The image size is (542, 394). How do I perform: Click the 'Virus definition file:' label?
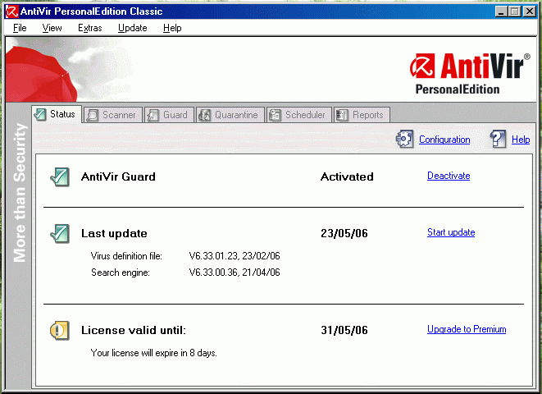126,256
